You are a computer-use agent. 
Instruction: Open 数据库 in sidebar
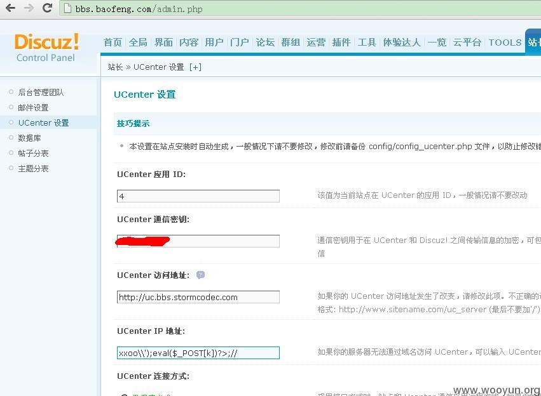[29, 138]
